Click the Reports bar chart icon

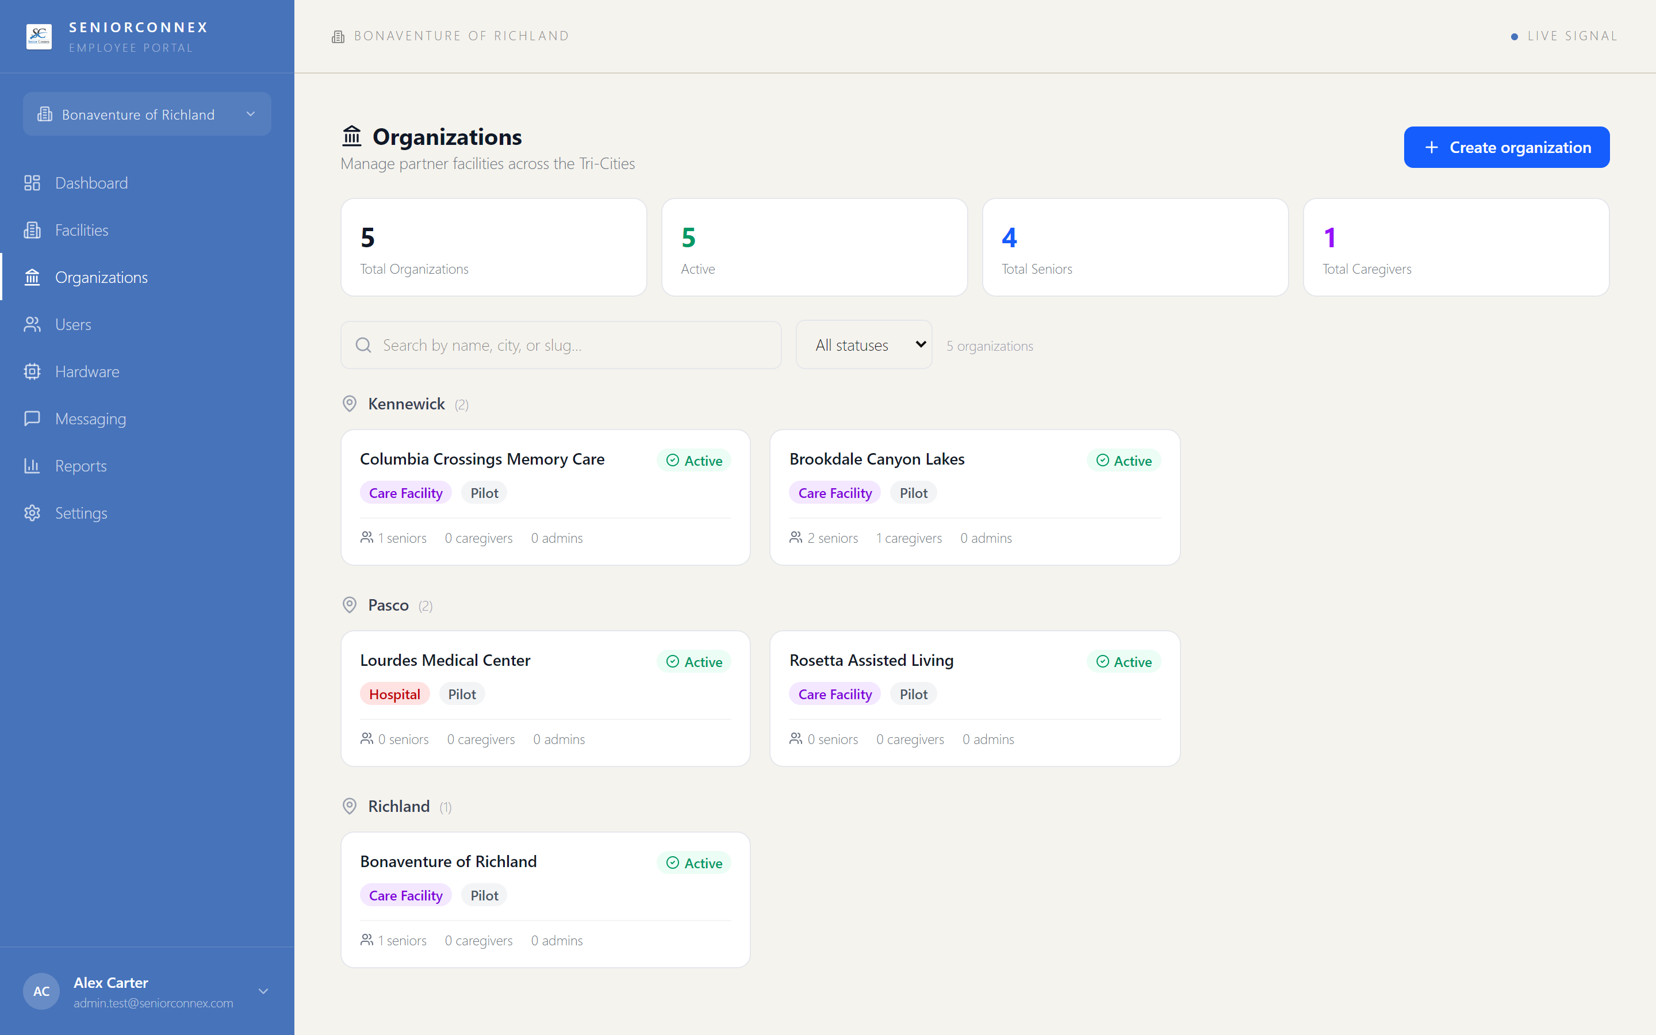click(32, 466)
